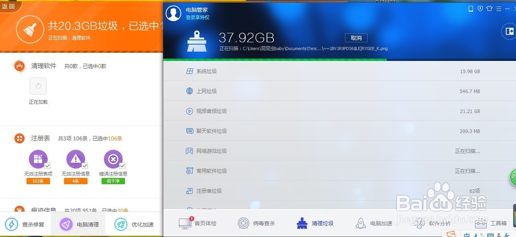Image resolution: width=516 pixels, height=237 pixels.
Task: Click the 错误注册信息 purple X icon
Action: pyautogui.click(x=113, y=159)
